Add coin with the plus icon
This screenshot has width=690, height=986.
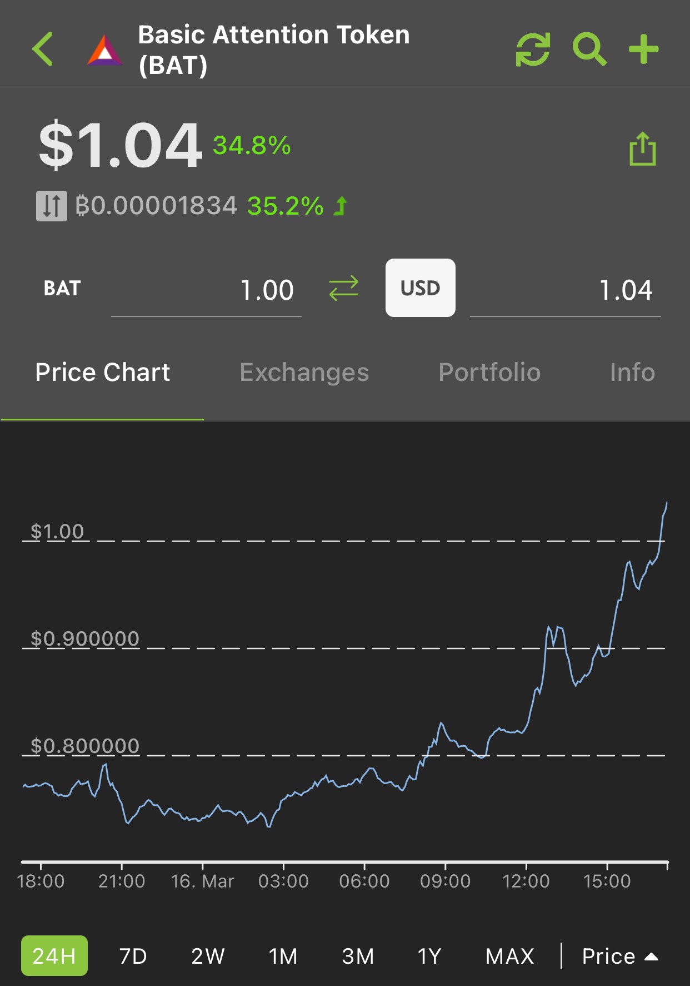(x=643, y=49)
